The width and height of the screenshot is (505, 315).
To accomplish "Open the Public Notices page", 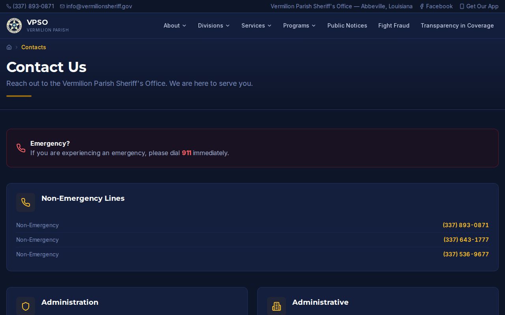I will tap(347, 26).
